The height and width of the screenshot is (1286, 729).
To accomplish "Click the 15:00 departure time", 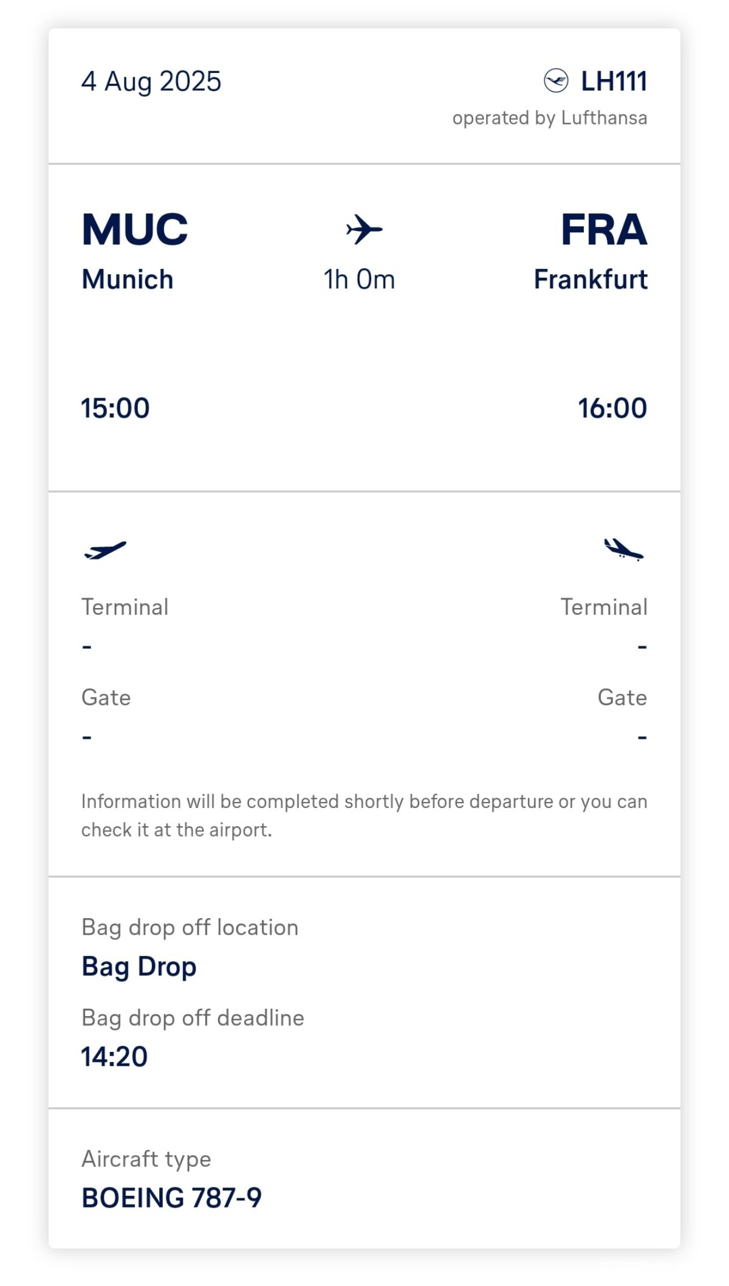I will pos(115,408).
